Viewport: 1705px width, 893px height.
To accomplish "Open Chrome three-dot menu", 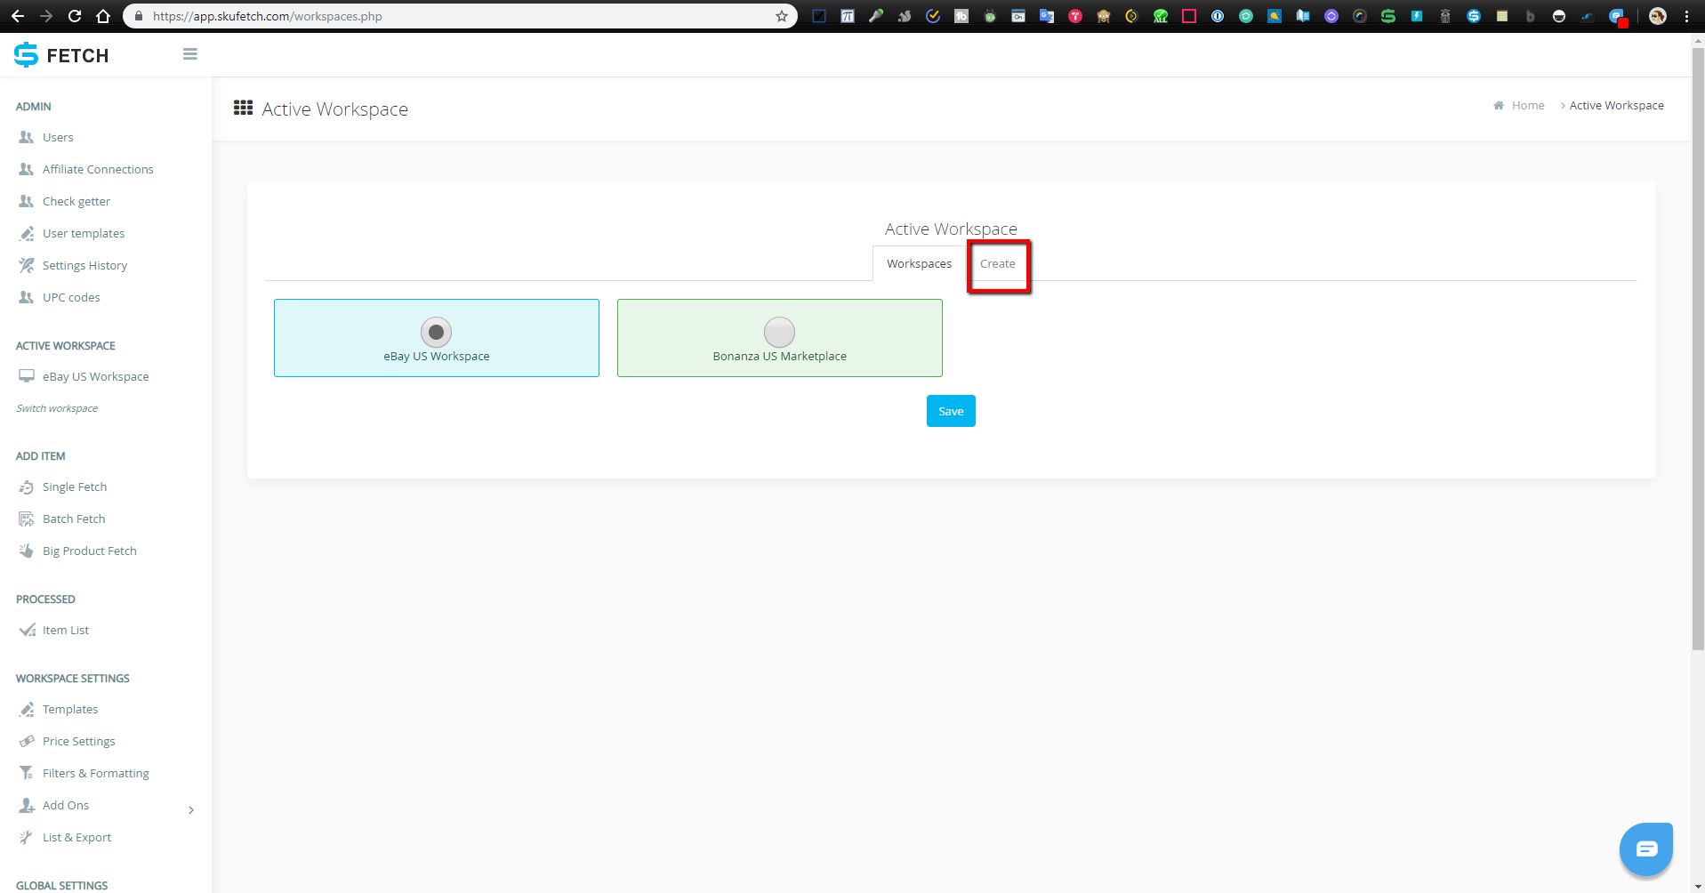I will (1686, 16).
